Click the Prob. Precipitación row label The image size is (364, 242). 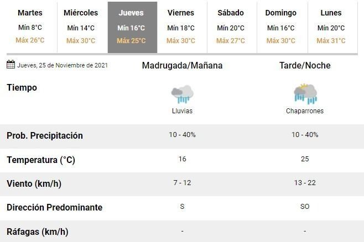pos(45,135)
